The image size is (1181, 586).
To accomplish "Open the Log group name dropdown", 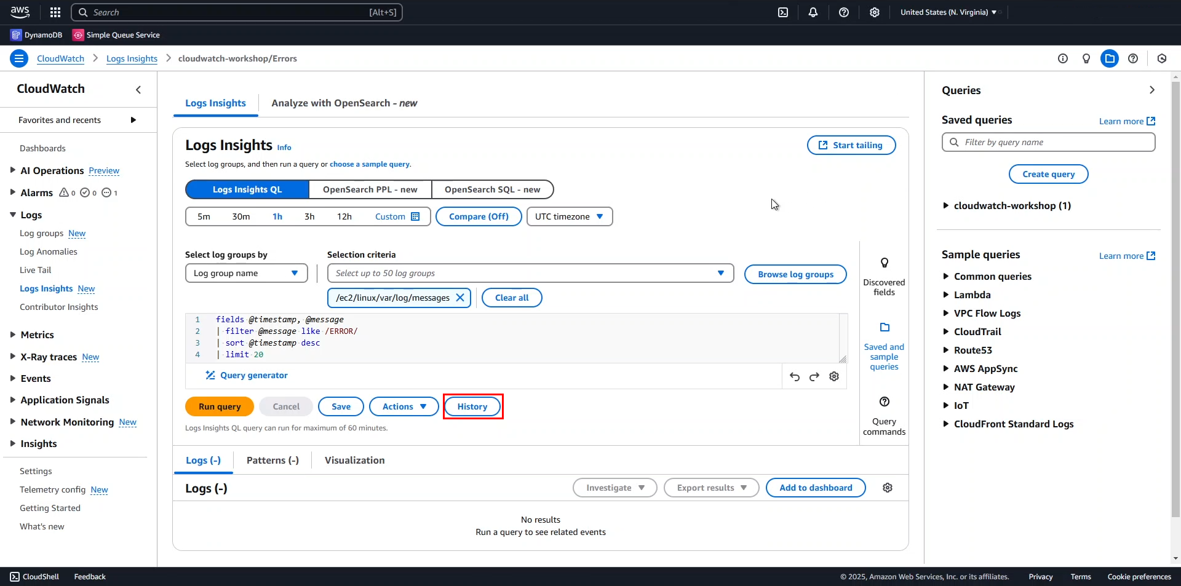I will (x=246, y=273).
